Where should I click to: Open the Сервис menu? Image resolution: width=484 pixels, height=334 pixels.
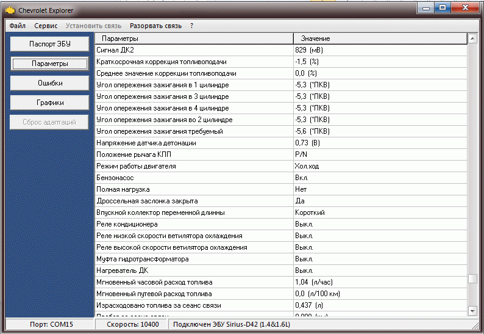(x=46, y=26)
